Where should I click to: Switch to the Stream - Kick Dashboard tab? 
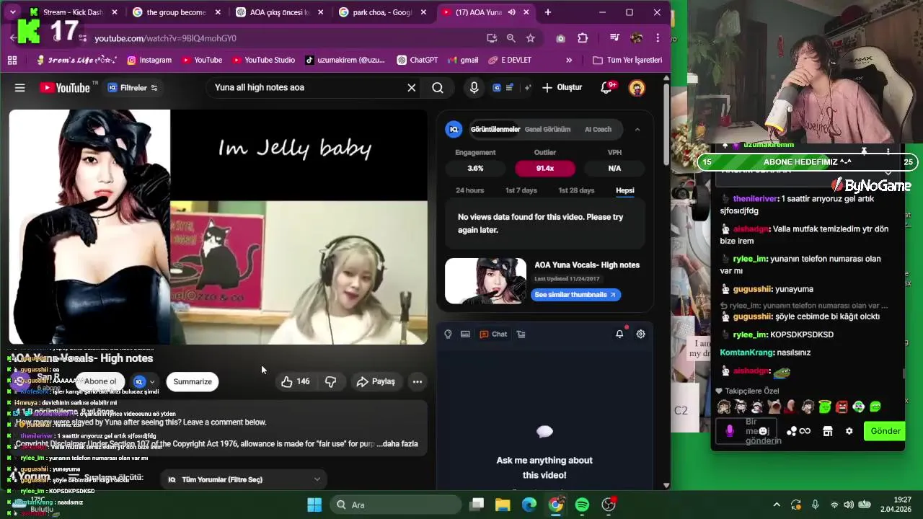72,12
